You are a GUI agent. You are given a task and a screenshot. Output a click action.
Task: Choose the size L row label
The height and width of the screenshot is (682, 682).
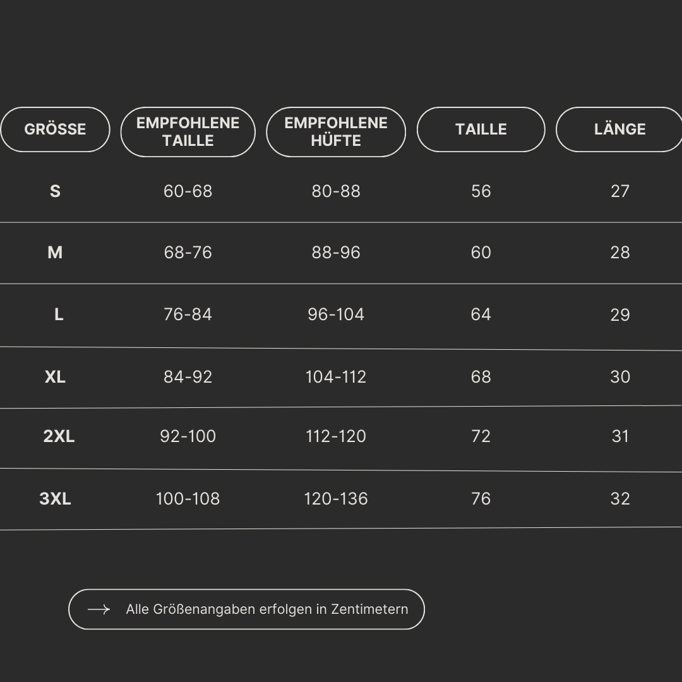pos(59,314)
